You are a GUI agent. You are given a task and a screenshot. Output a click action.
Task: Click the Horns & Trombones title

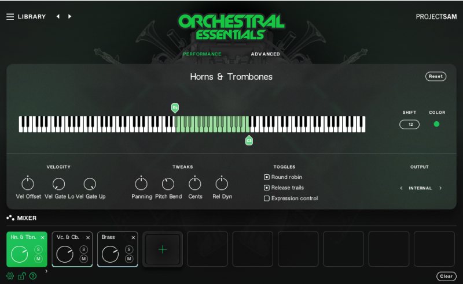[231, 77]
